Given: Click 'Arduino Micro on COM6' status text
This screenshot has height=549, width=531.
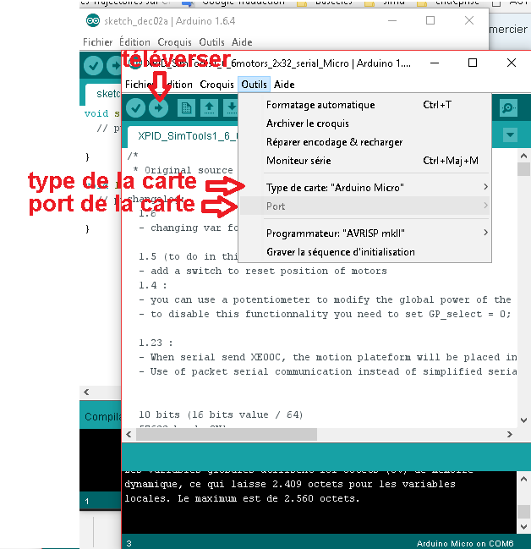Looking at the screenshot, I should click(465, 543).
